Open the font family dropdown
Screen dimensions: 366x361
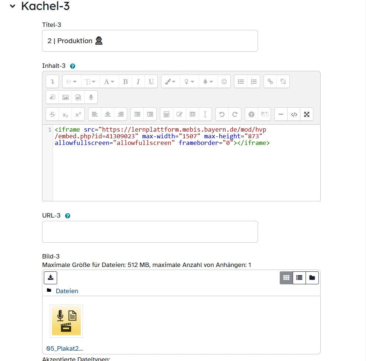(72, 81)
